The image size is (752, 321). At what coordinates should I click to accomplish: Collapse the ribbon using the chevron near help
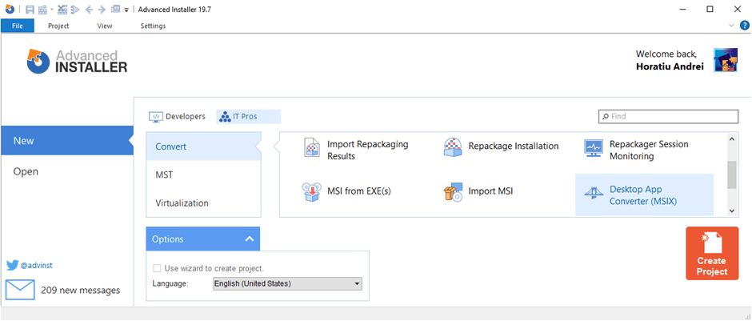point(731,26)
